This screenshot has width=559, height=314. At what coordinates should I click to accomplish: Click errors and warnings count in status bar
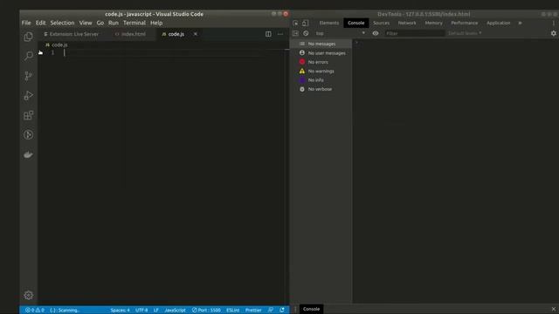35,311
